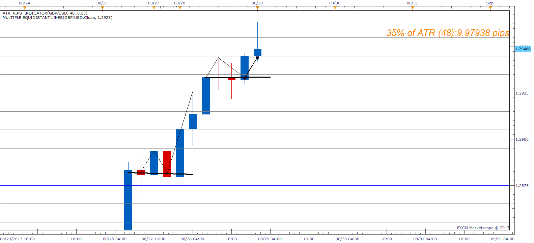The width and height of the screenshot is (534, 243).
Task: Click the '08/28 04:00' time axis label
Action: (192, 239)
